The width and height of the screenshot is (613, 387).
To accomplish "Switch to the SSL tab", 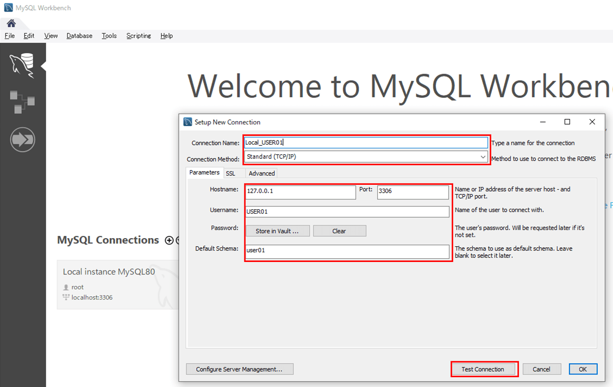I will point(230,173).
